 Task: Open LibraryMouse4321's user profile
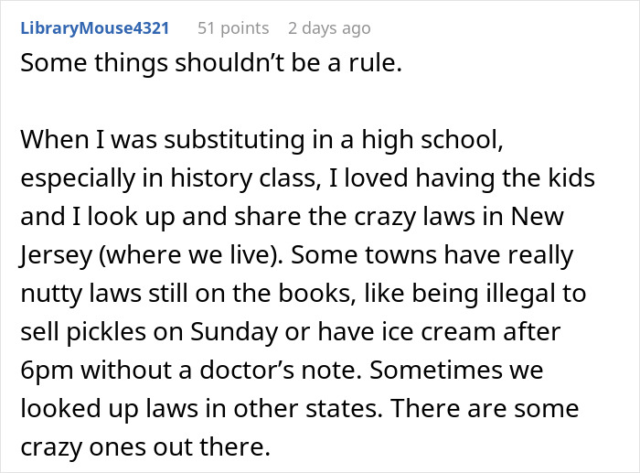tap(93, 28)
